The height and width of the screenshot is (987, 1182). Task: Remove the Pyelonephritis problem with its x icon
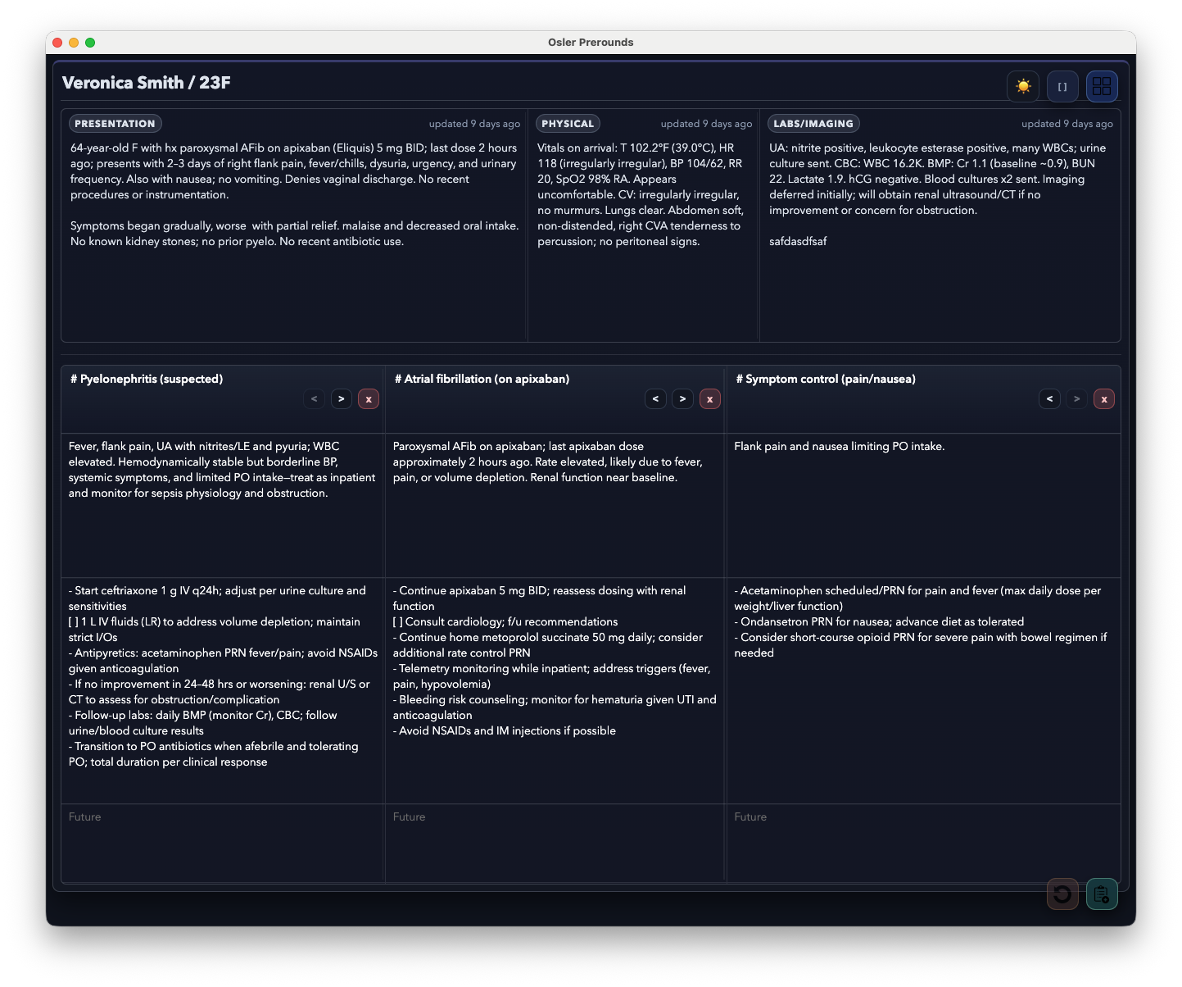click(x=369, y=399)
